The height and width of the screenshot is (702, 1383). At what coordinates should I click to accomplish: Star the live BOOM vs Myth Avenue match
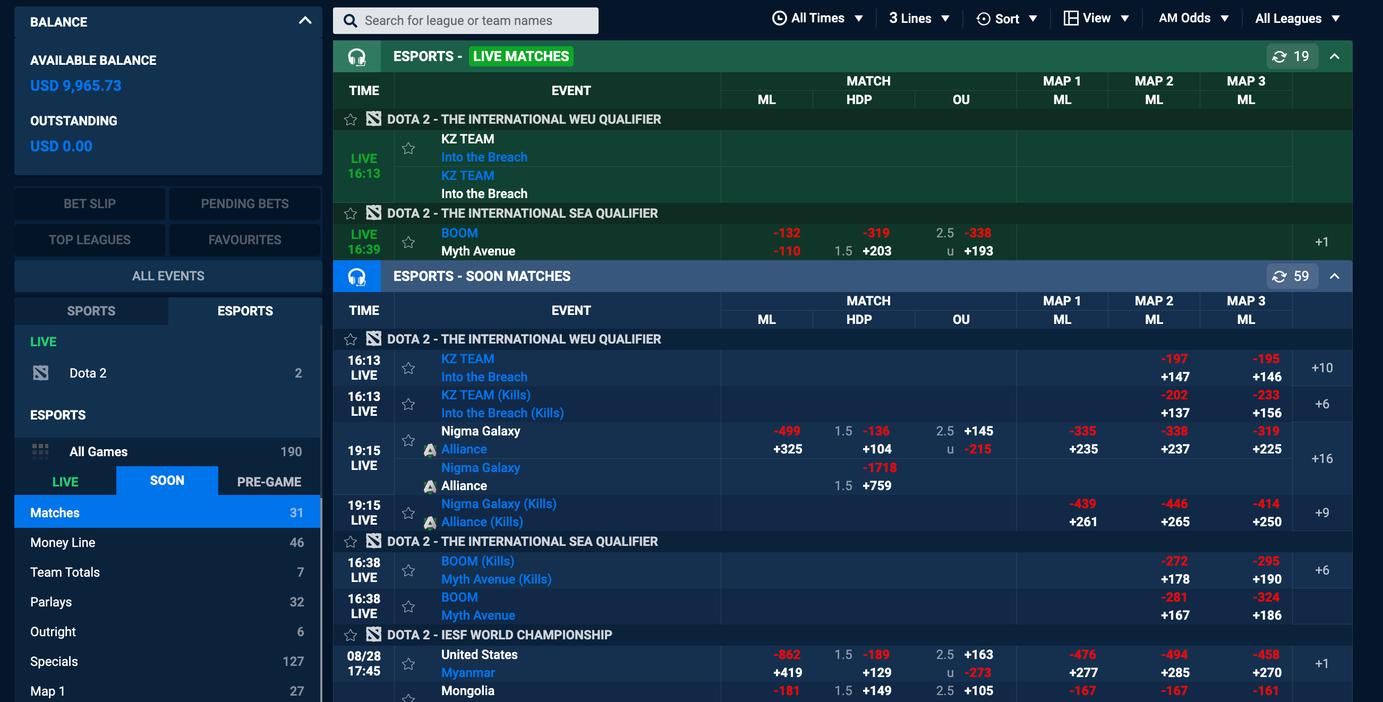[408, 242]
